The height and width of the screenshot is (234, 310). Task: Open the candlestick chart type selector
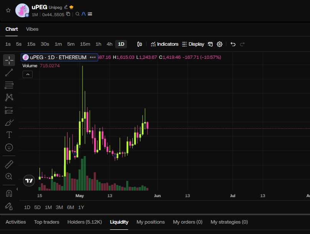(140, 44)
